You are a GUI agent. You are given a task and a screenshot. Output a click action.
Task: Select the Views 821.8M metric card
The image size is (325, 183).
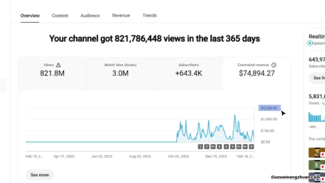click(x=52, y=70)
